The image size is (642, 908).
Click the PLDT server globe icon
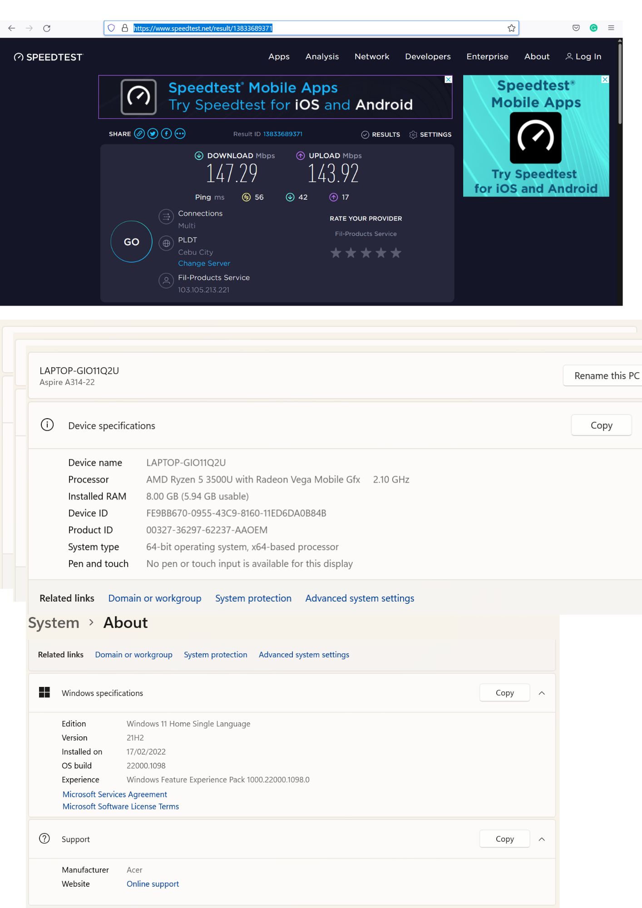[x=166, y=243]
